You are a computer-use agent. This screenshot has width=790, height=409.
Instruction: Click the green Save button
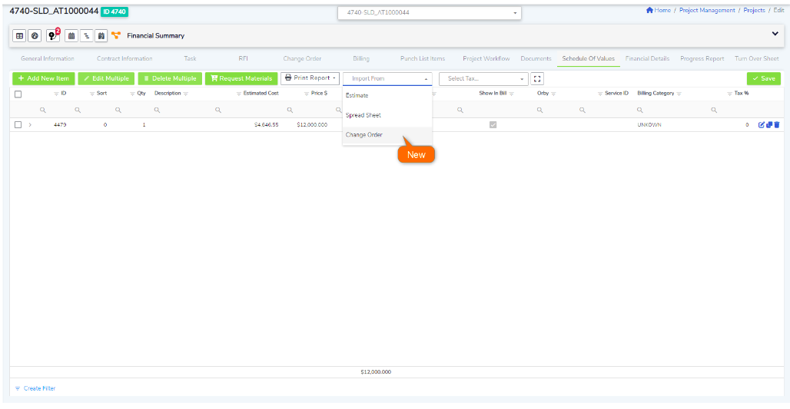click(x=764, y=78)
